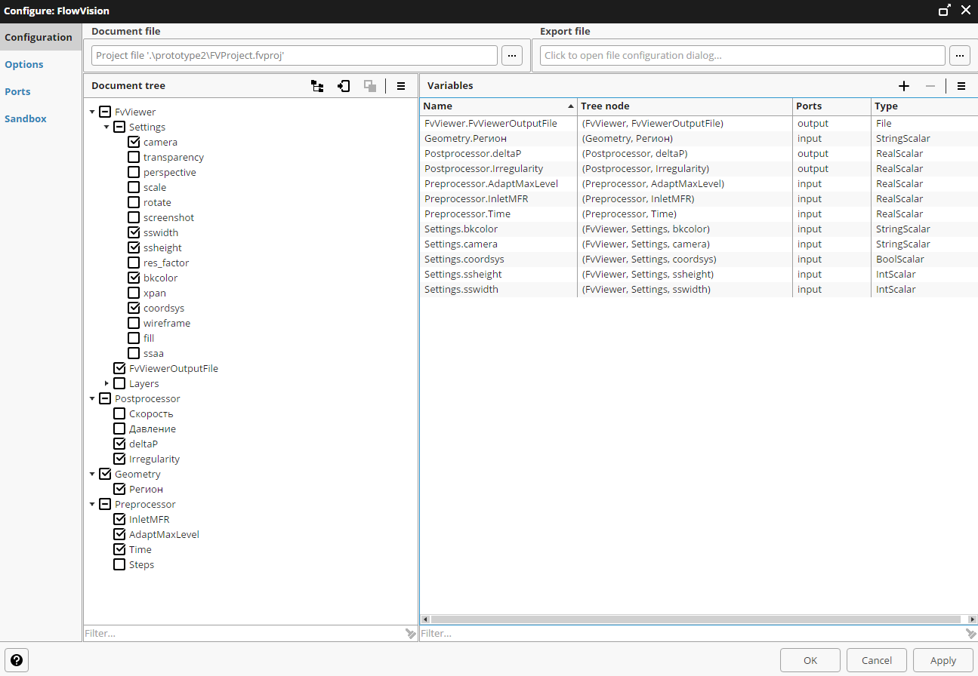This screenshot has height=676, width=978.
Task: Collapse the Postprocessor tree node
Action: [92, 398]
